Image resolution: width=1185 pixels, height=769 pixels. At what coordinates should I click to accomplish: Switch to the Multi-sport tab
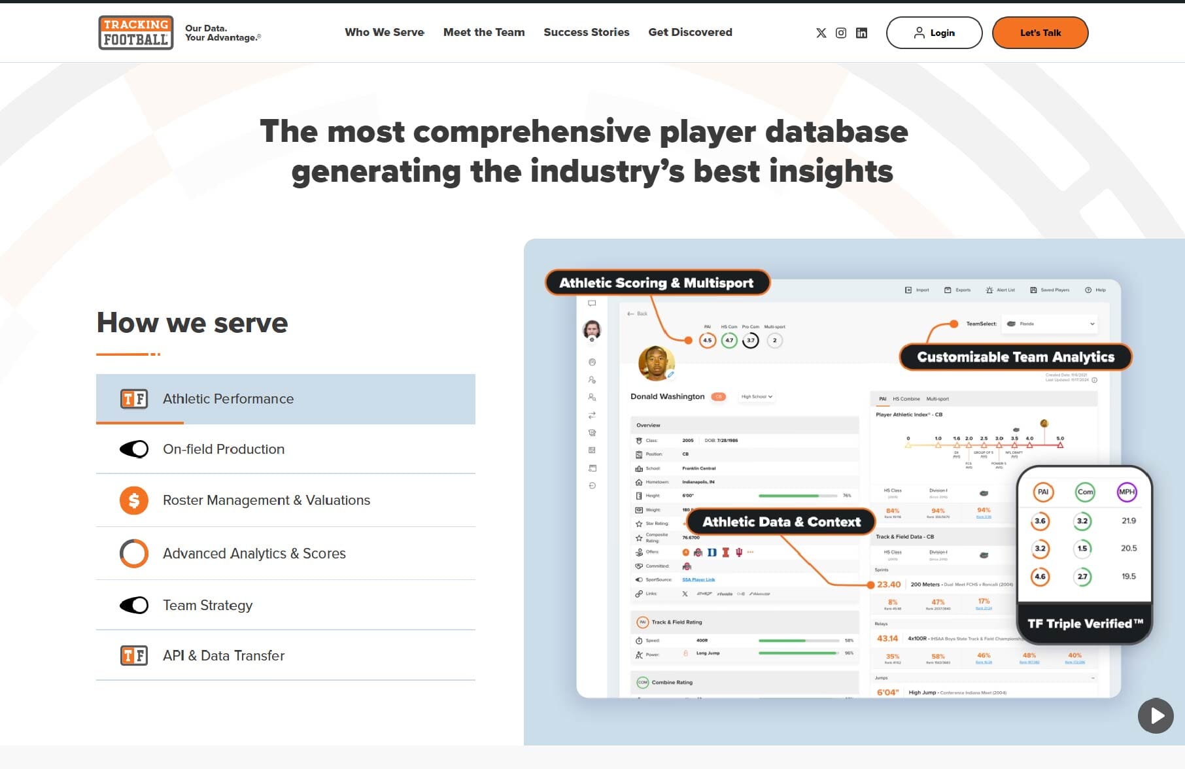click(938, 398)
